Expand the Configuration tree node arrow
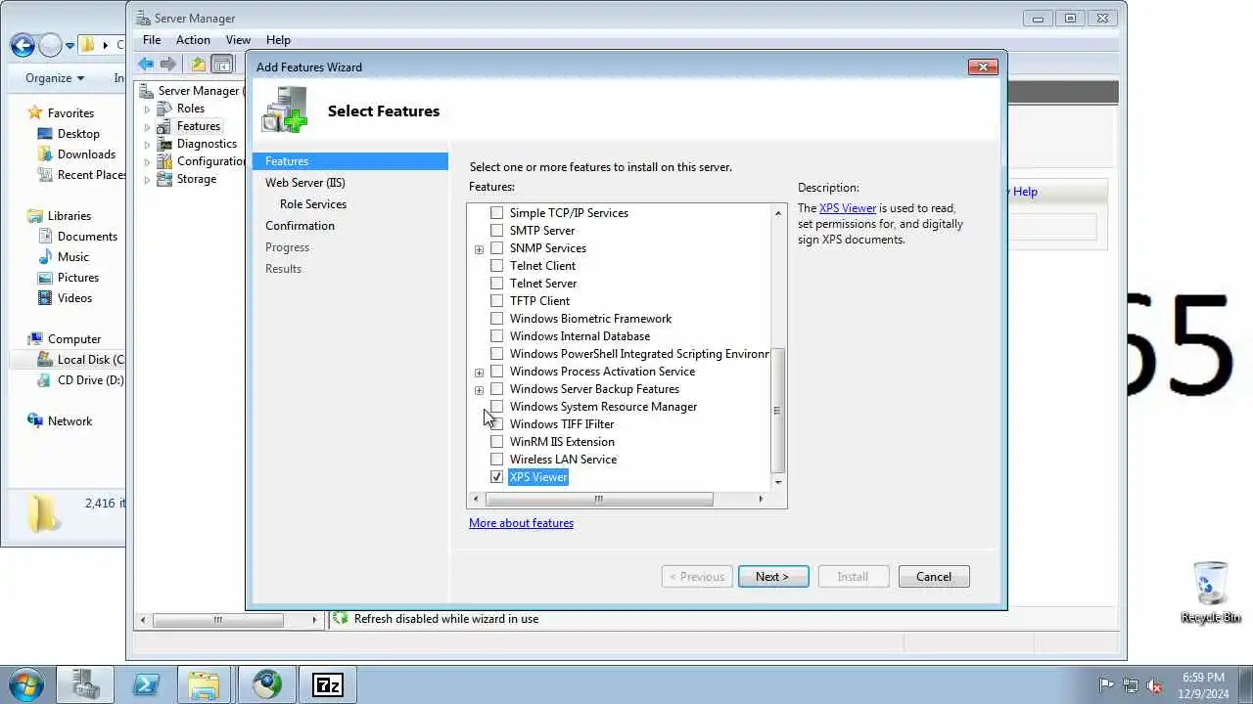The width and height of the screenshot is (1253, 704). [x=148, y=162]
